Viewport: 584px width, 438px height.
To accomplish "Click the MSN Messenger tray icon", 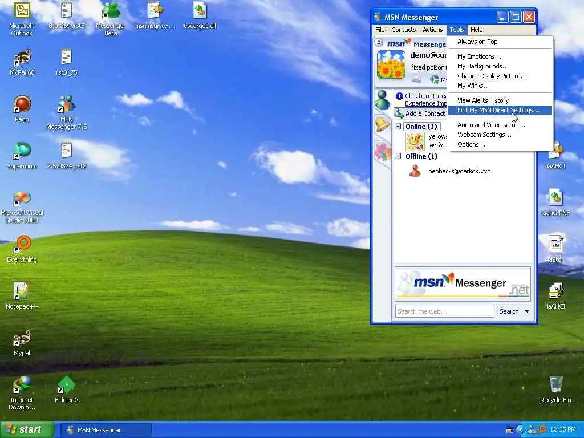I will pyautogui.click(x=532, y=430).
